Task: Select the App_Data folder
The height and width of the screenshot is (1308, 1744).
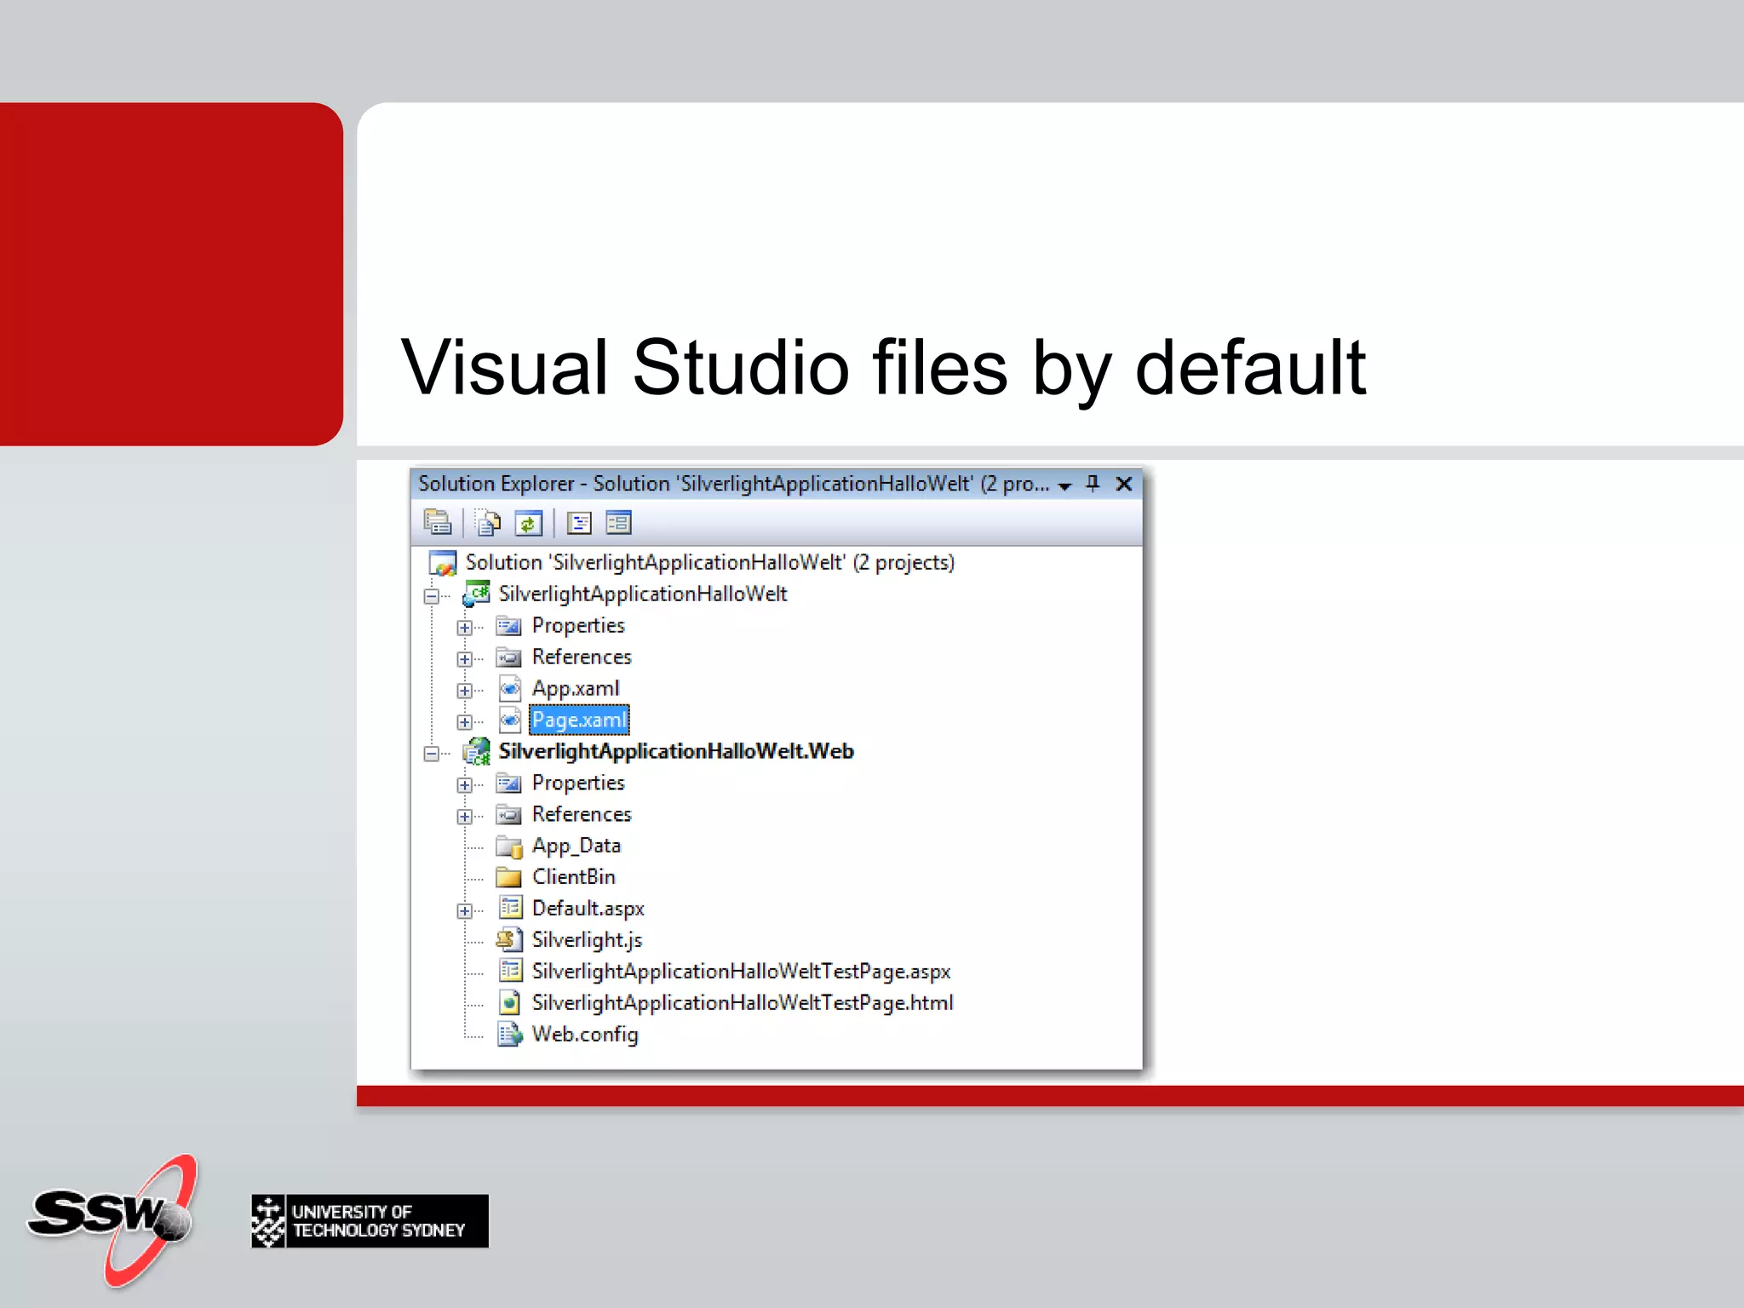Action: click(577, 846)
